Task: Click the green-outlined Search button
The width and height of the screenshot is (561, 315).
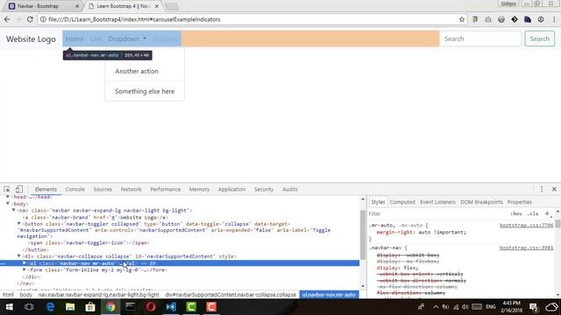Action: click(540, 38)
